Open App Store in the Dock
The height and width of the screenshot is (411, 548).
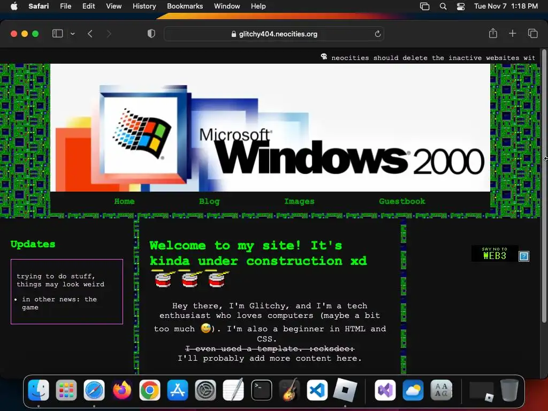click(178, 390)
